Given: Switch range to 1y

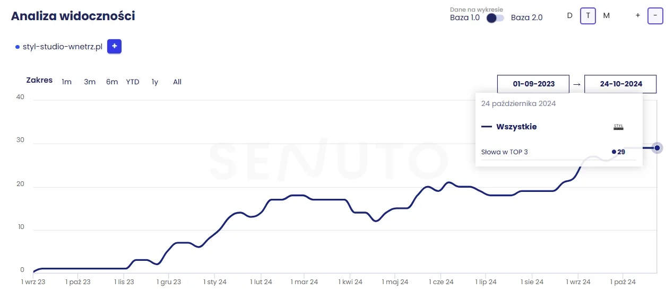Looking at the screenshot, I should [x=154, y=82].
